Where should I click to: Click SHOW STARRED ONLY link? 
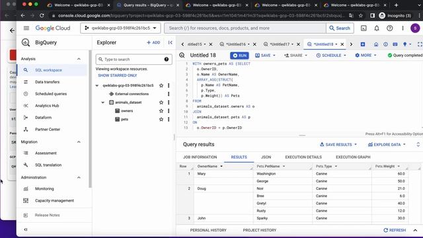pyautogui.click(x=118, y=75)
